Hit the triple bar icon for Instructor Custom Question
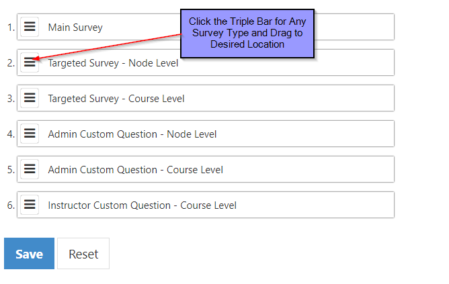Screen dimensions: 449x284 pyautogui.click(x=29, y=205)
